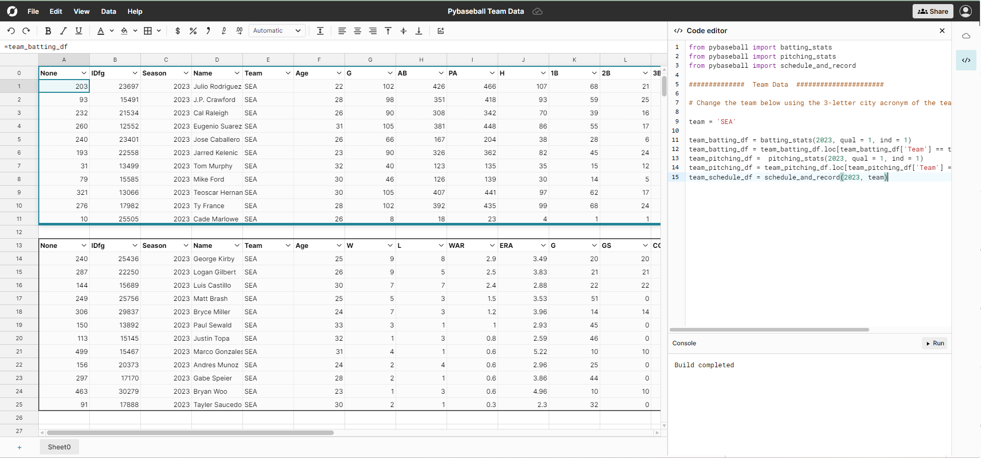Click the insert chart icon

[x=441, y=31]
